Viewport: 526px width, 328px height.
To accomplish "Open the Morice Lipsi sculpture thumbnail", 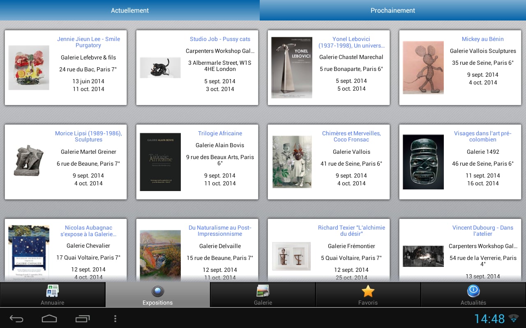I will [x=29, y=161].
